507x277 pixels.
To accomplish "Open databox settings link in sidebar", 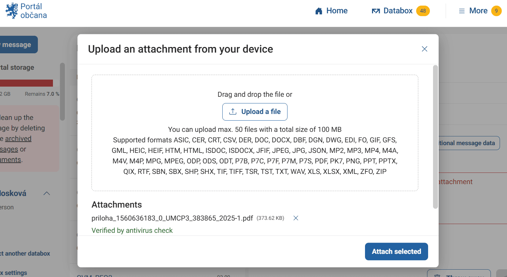I will (14, 273).
